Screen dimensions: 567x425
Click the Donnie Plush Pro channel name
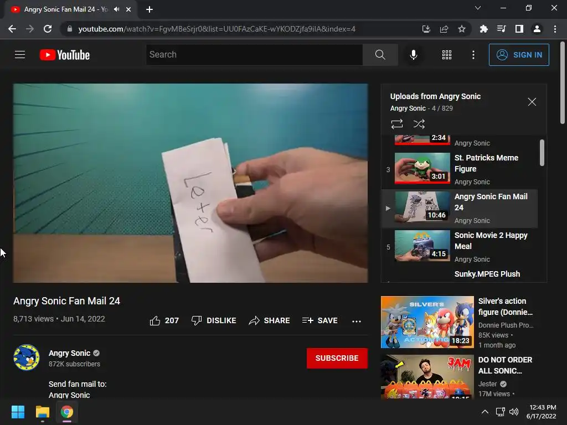tap(506, 325)
